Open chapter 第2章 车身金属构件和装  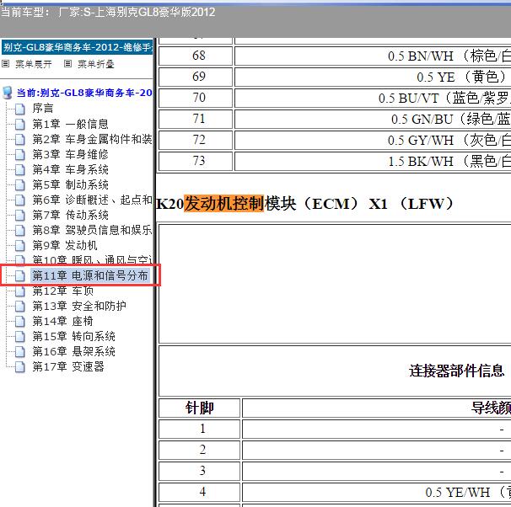92,139
